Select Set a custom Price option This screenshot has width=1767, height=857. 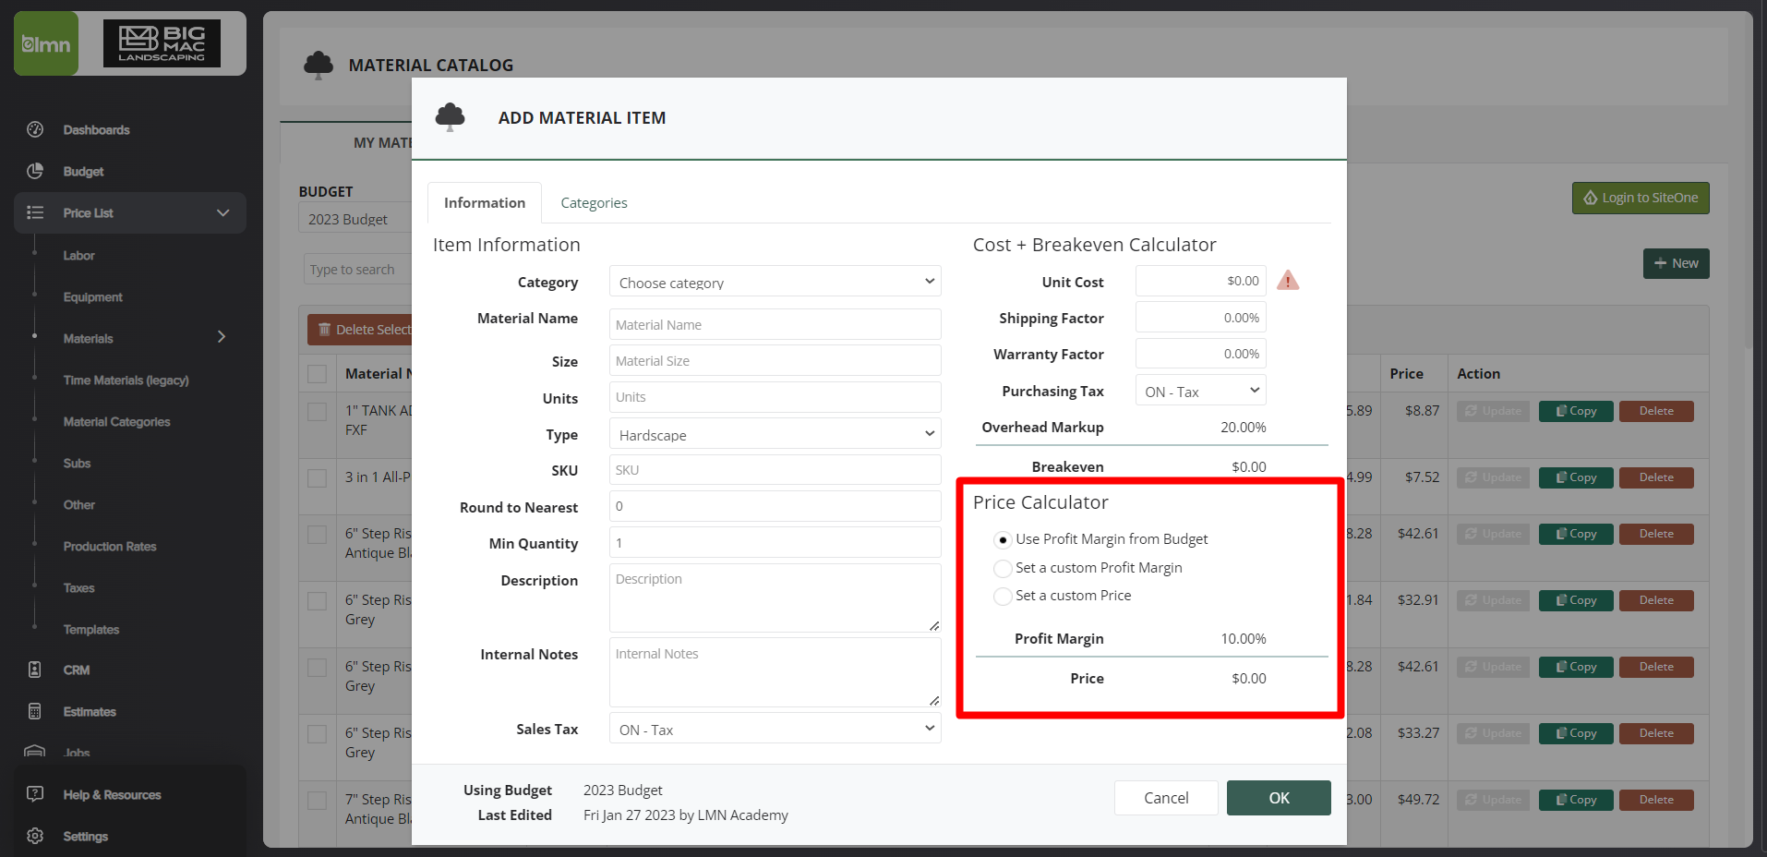(1003, 596)
